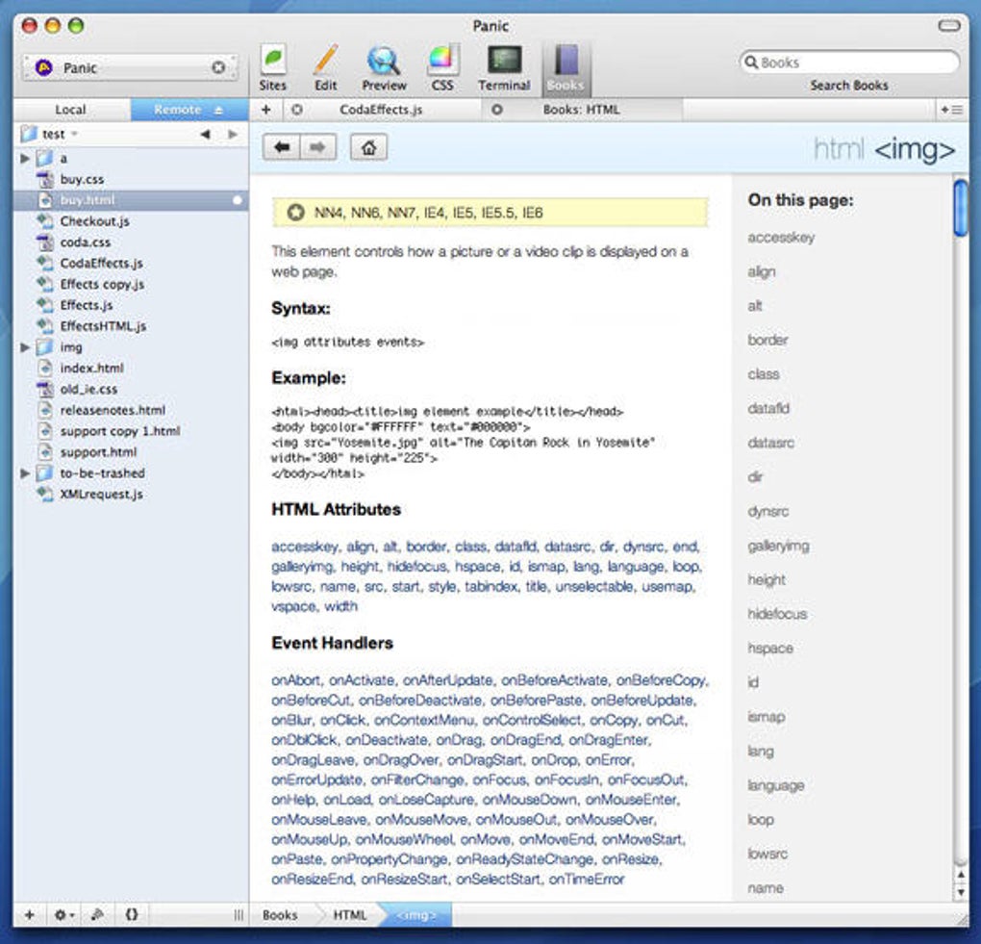Open the onTimeError event link
Screen dimensions: 981x944
[x=587, y=880]
